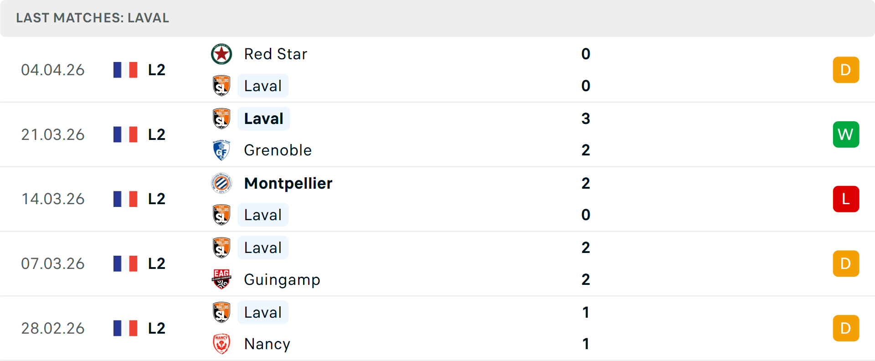
Task: Open the Guingamp team link
Action: pyautogui.click(x=282, y=279)
